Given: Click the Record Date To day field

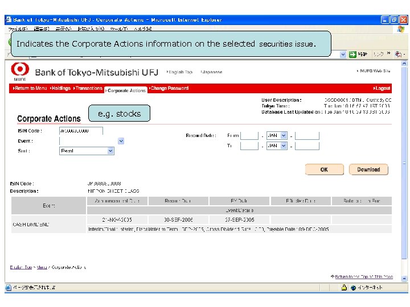Looking at the screenshot, I should tap(249, 146).
